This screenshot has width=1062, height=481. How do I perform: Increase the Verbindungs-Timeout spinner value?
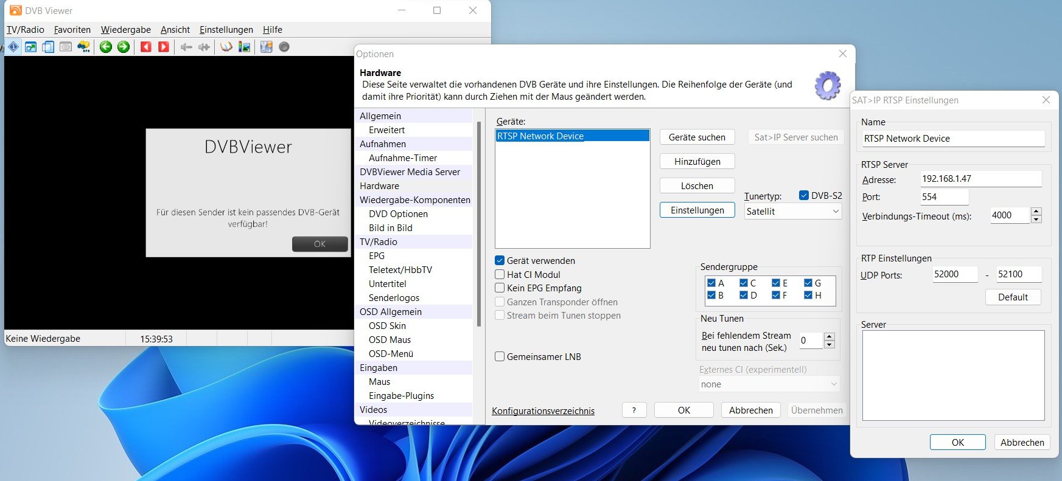pyautogui.click(x=1036, y=211)
